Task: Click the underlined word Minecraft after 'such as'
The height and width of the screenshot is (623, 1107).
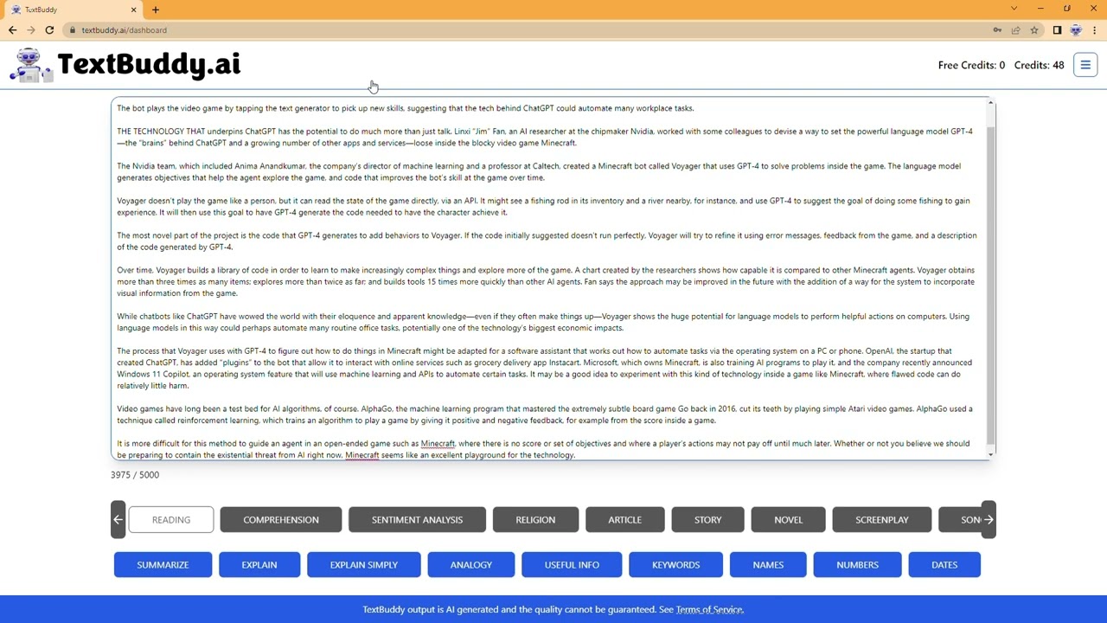Action: pyautogui.click(x=438, y=443)
